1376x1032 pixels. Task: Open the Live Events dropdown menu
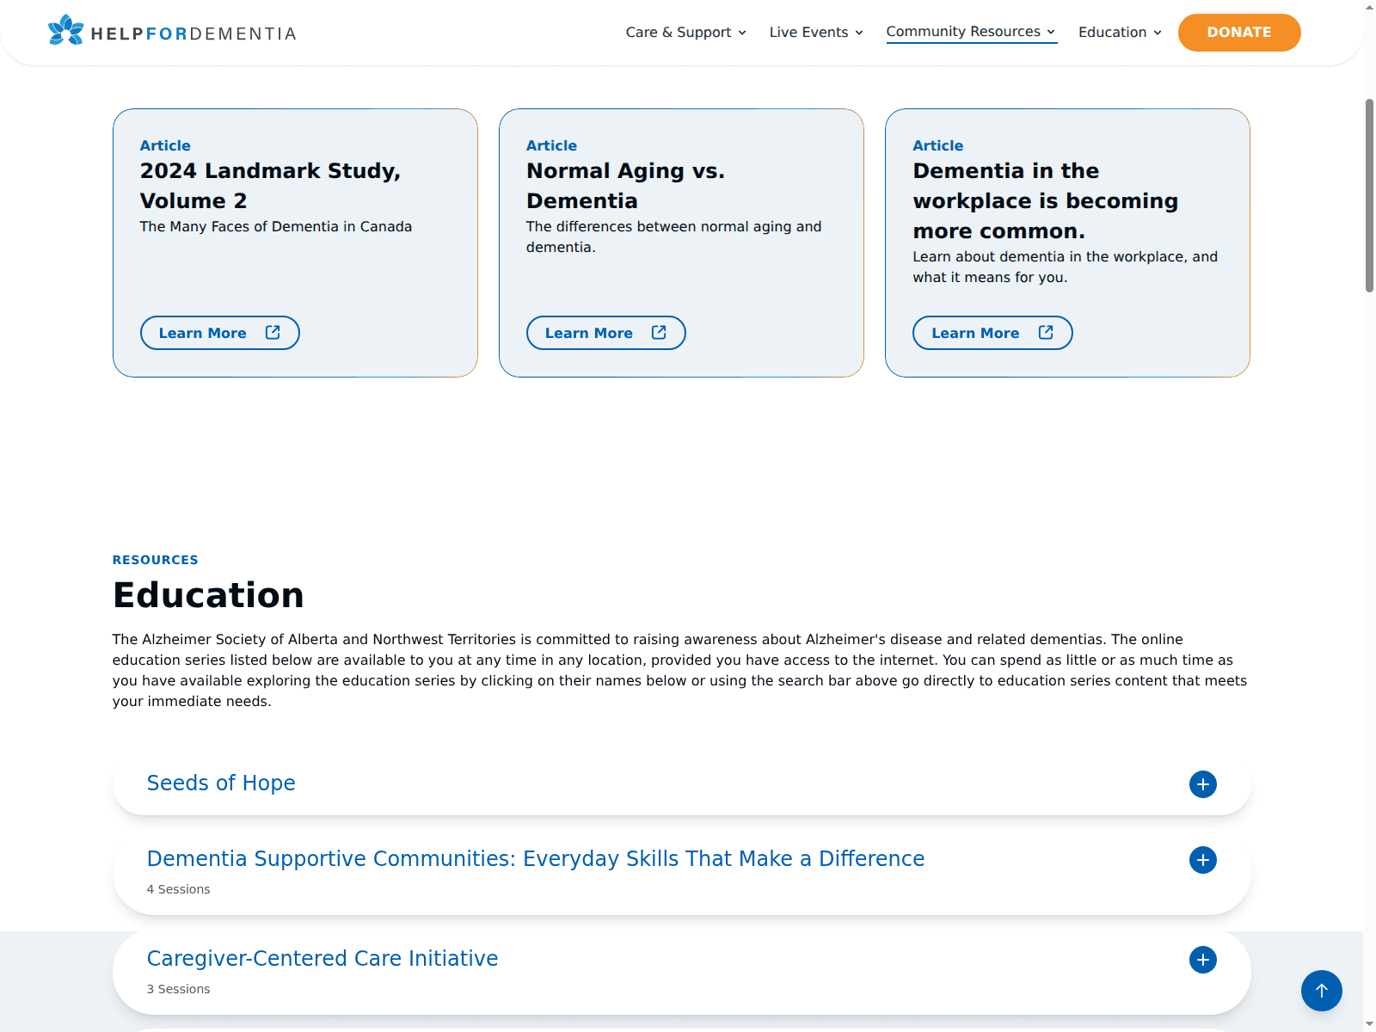[x=816, y=32]
